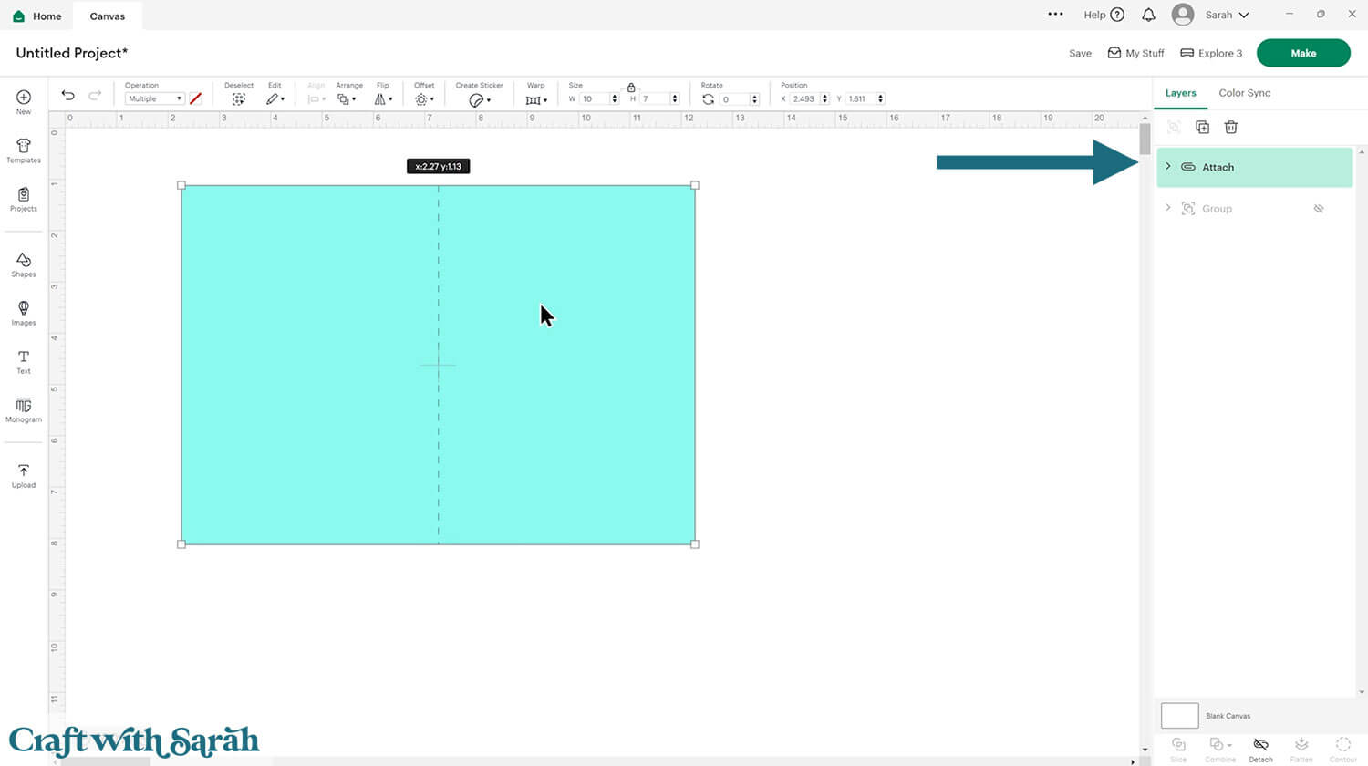Duplicate the selected layer
This screenshot has width=1368, height=766.
[1202, 128]
